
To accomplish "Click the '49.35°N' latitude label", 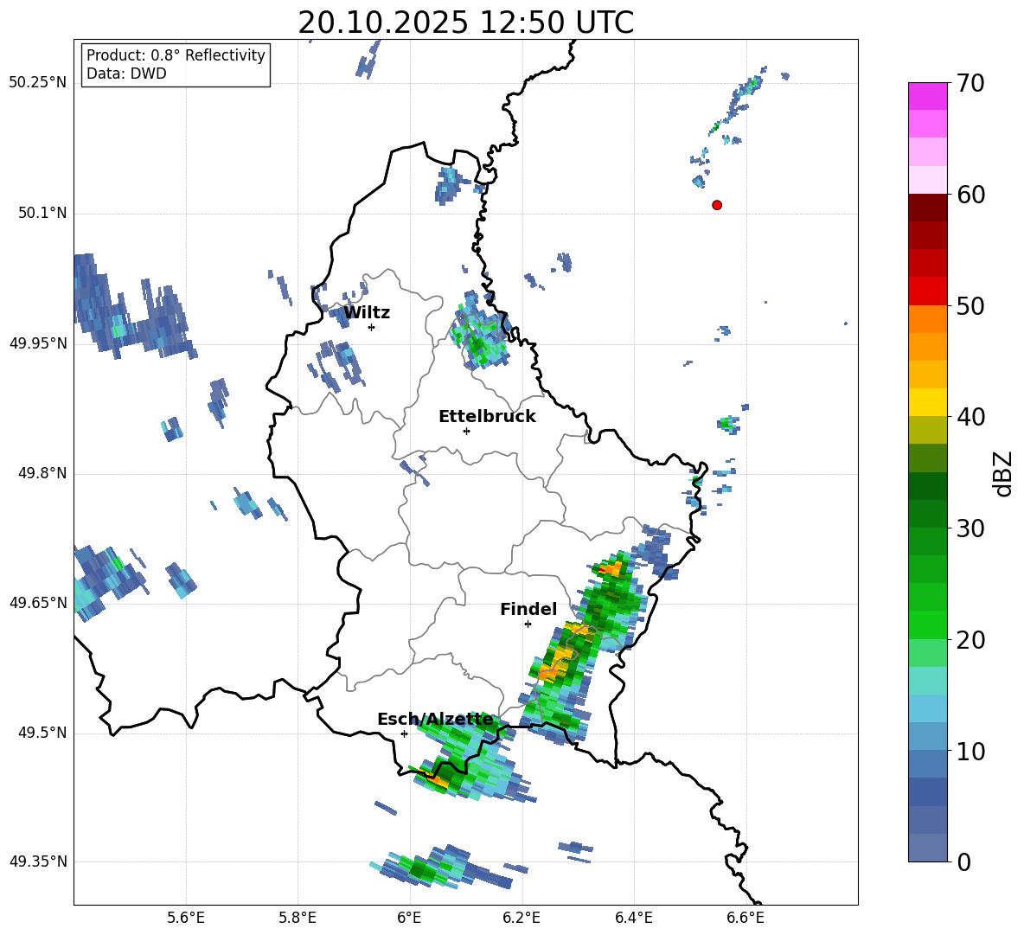I will point(38,861).
